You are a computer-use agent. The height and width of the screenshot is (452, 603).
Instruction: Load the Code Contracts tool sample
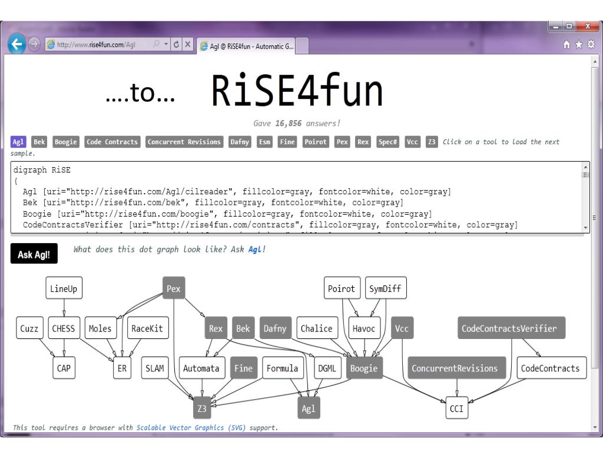[x=112, y=142]
